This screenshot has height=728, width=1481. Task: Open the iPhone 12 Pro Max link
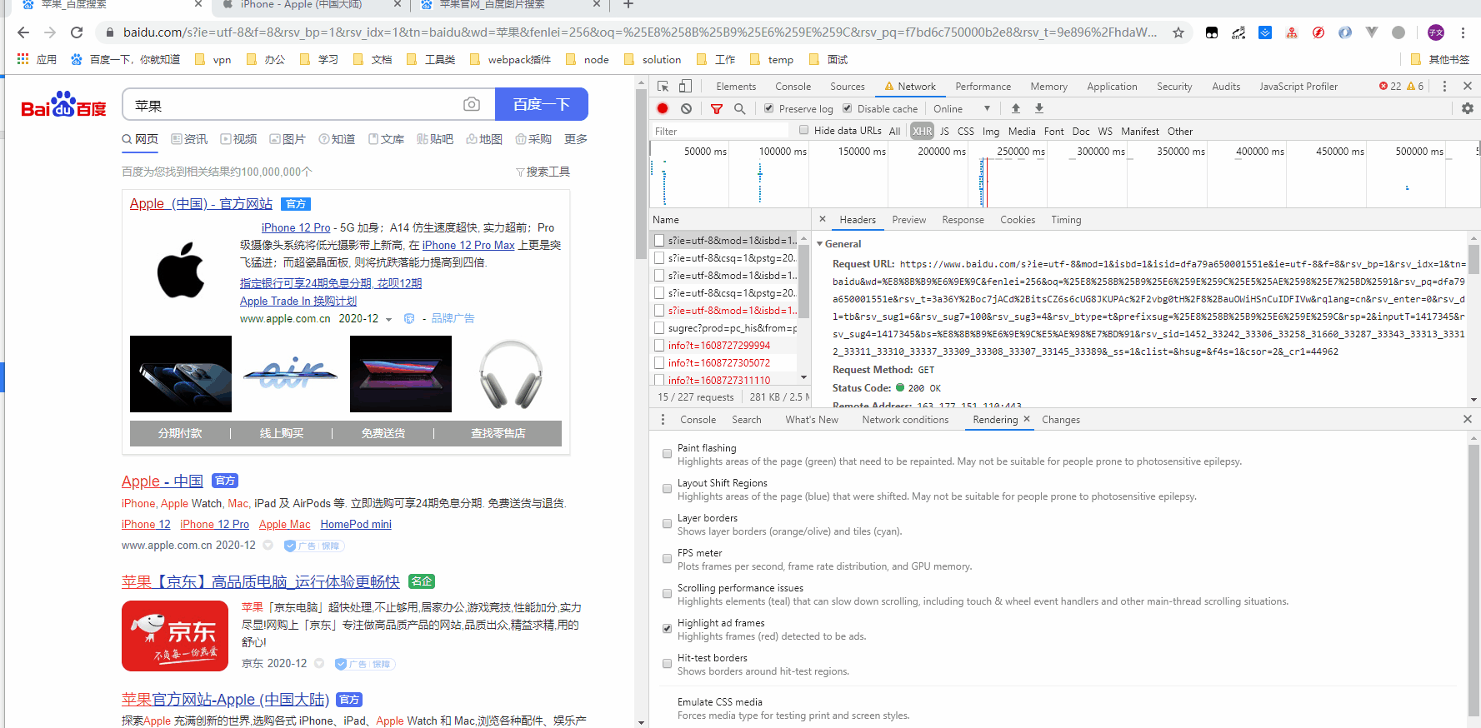pyautogui.click(x=468, y=245)
